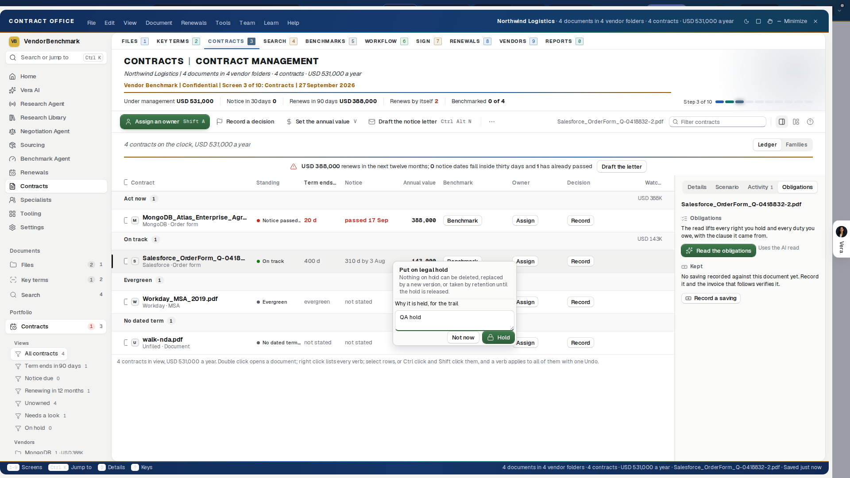
Task: Tick the MongoDB_Atlas contract checkbox
Action: tap(126, 220)
